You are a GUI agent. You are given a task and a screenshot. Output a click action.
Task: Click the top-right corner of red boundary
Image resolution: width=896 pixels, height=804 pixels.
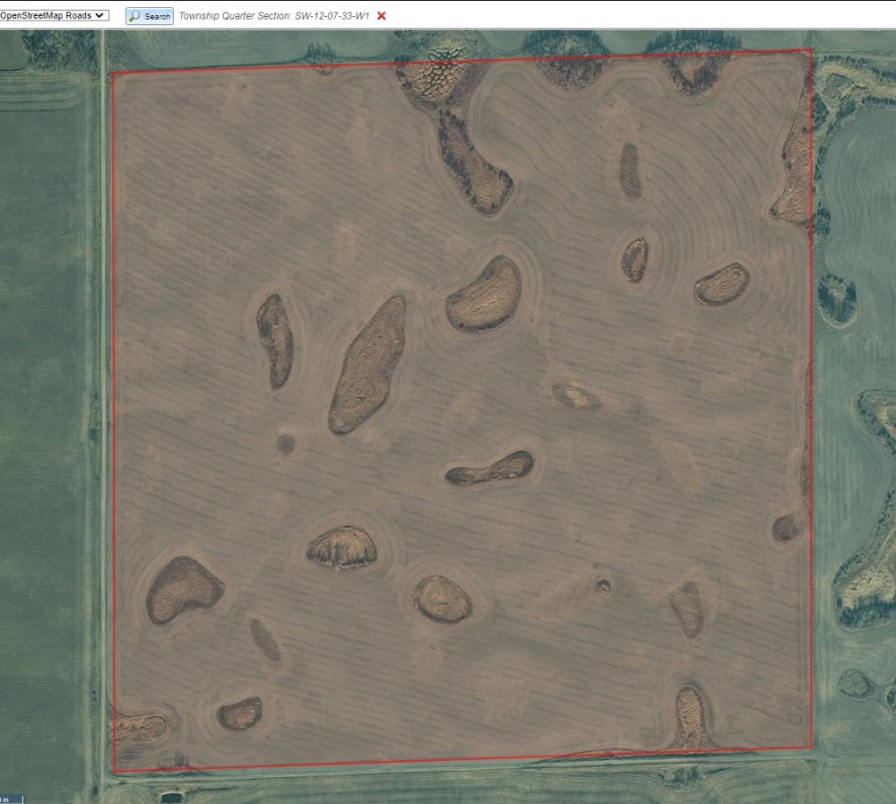pyautogui.click(x=812, y=50)
